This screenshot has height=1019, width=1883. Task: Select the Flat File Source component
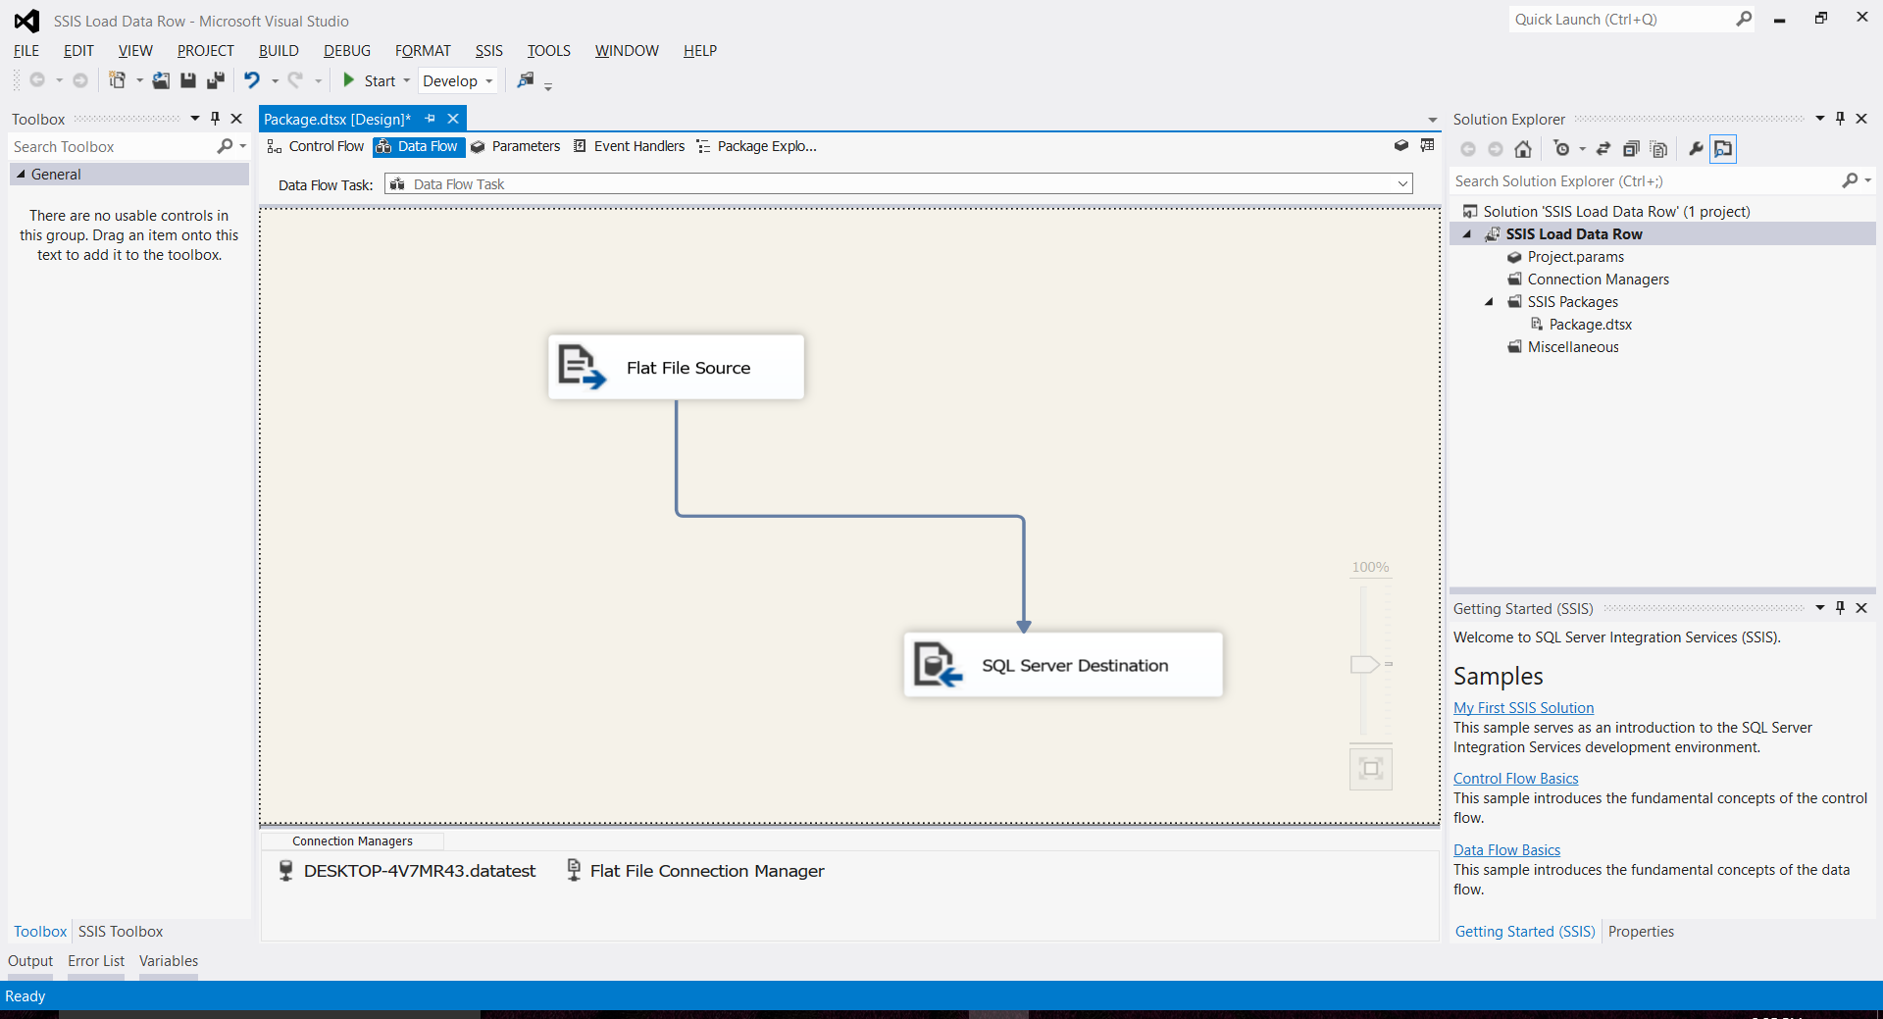(x=676, y=367)
